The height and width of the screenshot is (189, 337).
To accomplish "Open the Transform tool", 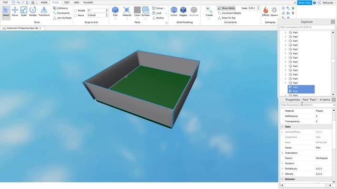I will coord(44,12).
